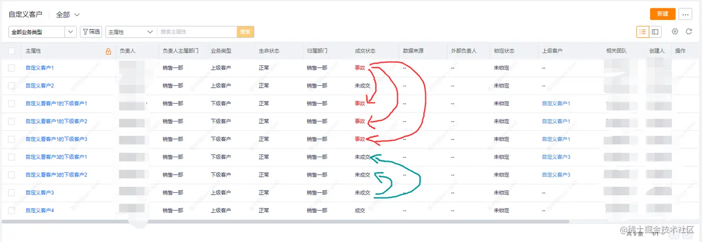Open the 主属性 search field dropdown
Viewport: 702px width, 242px height.
click(131, 32)
